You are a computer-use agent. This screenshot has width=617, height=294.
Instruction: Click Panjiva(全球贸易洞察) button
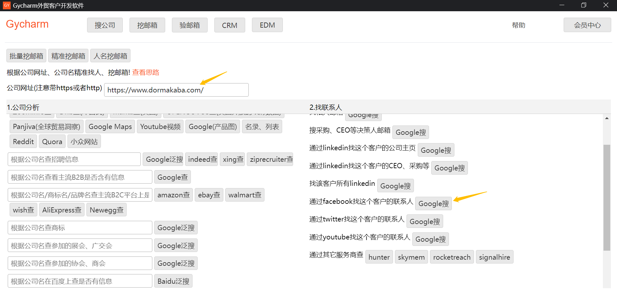(47, 126)
